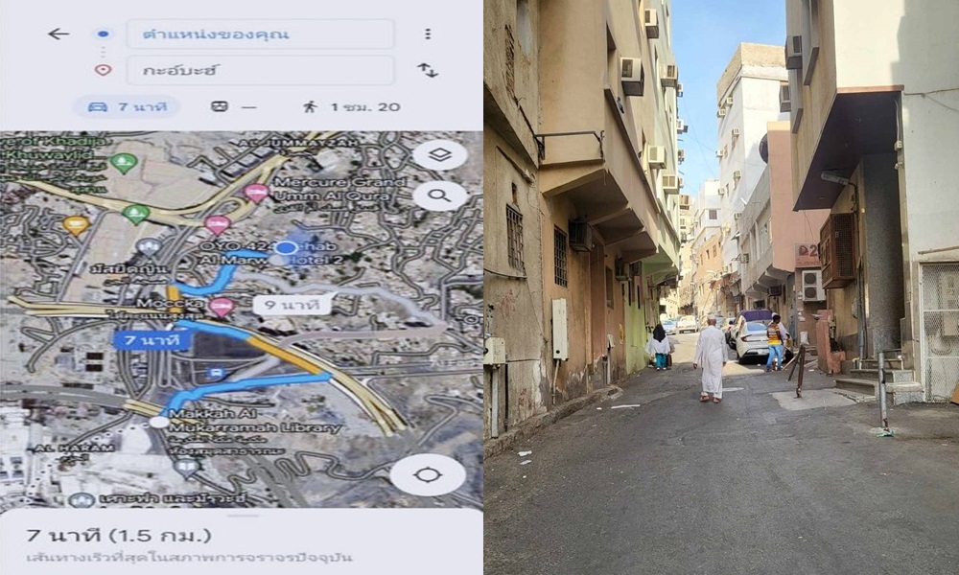This screenshot has height=575, width=959.
Task: Expand the bottom route sheet handle
Action: [246, 516]
